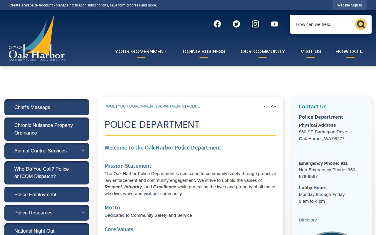
Task: Expand the Police Resources submenu
Action: [83, 213]
